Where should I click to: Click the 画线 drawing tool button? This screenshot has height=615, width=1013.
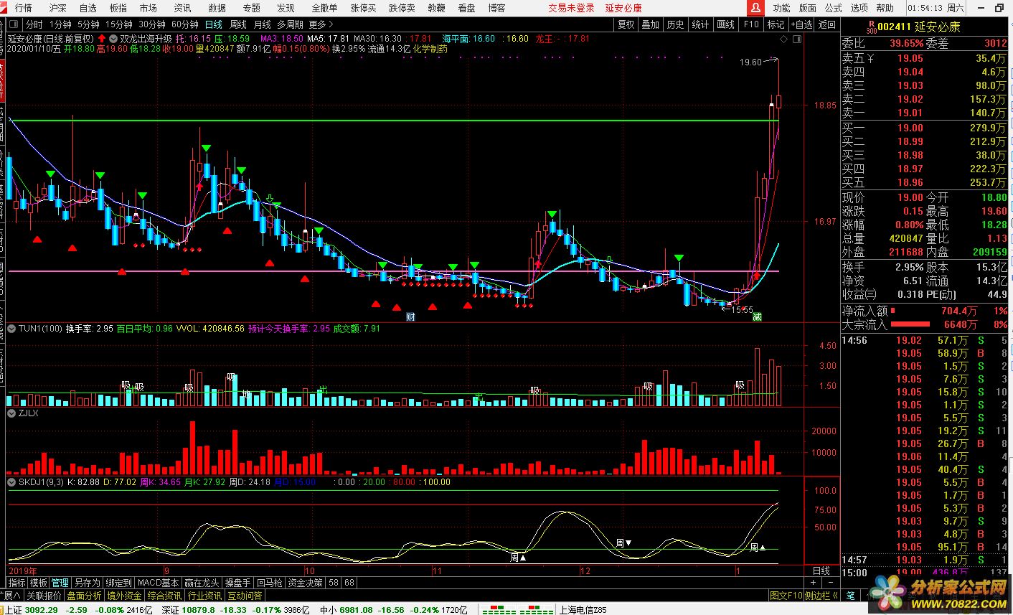click(726, 24)
